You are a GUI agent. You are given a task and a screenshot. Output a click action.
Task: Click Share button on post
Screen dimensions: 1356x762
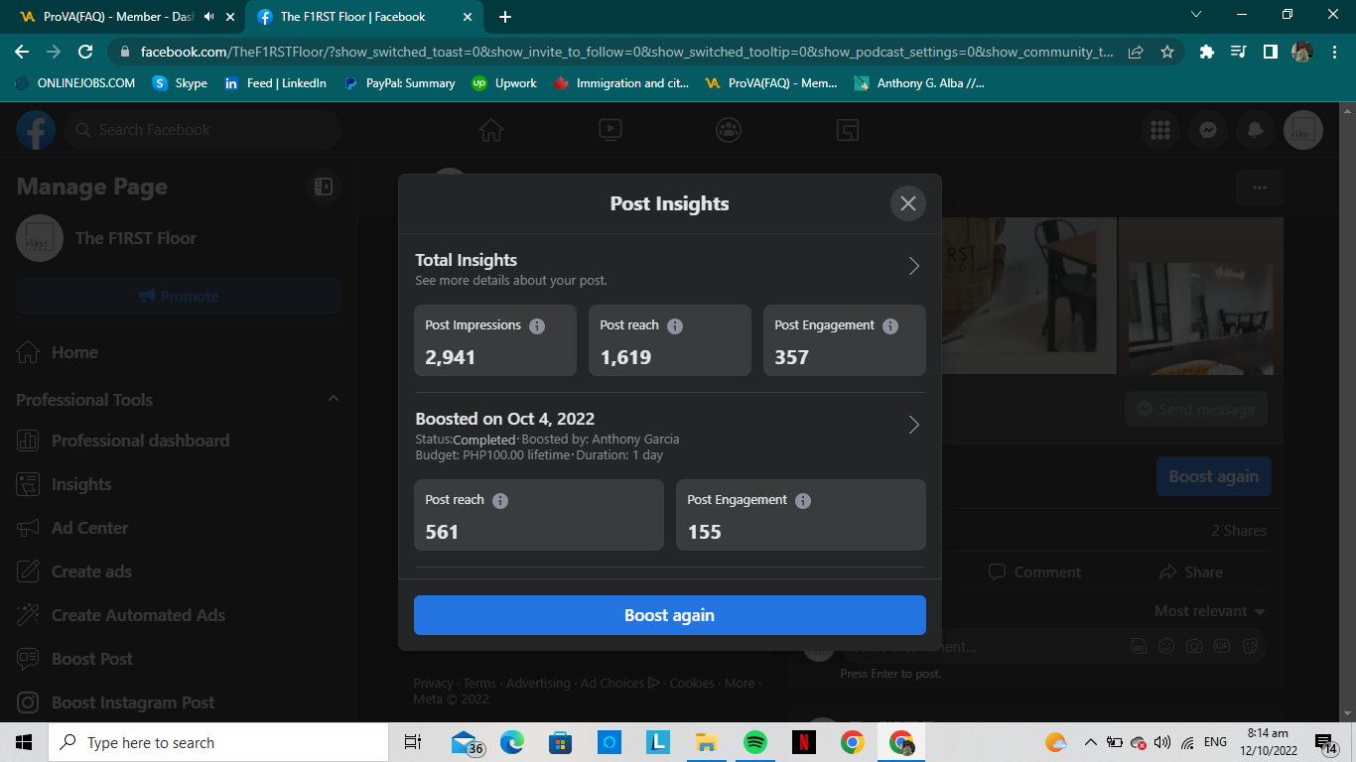[1190, 572]
